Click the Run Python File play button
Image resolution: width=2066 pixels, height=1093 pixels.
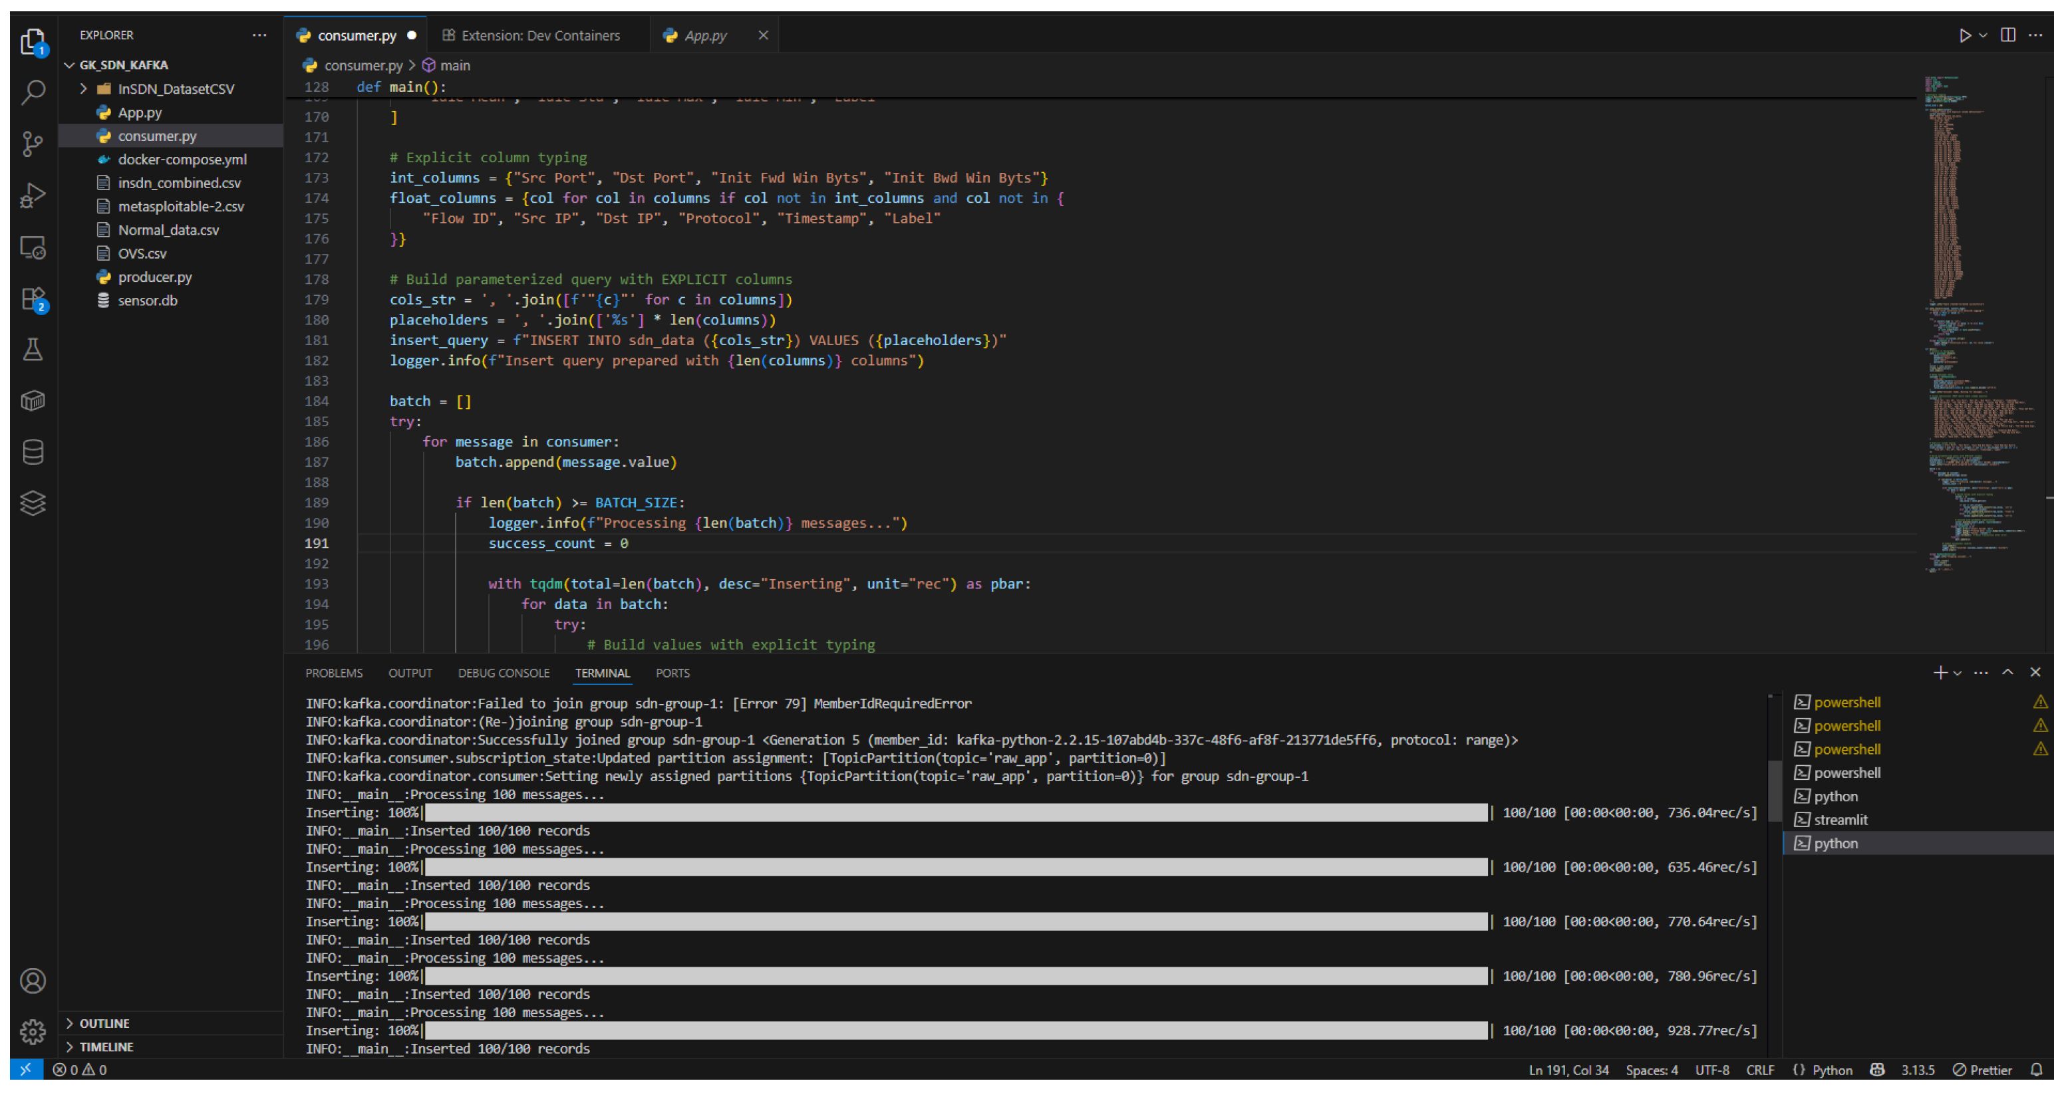(1964, 35)
